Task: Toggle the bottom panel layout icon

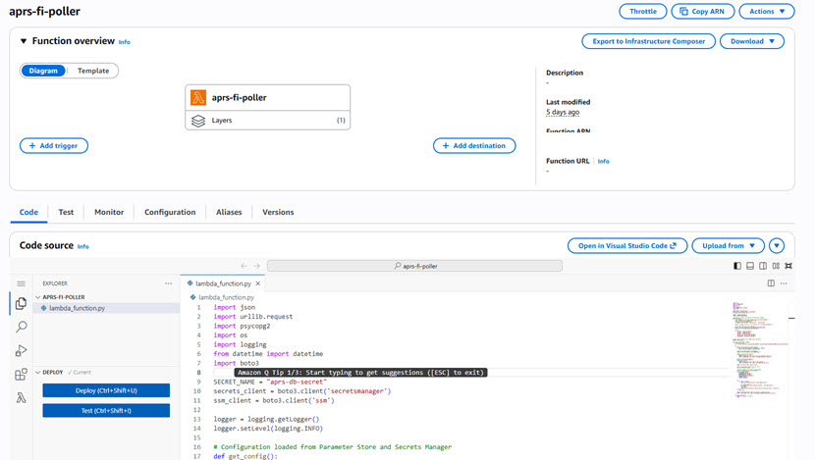Action: coord(750,266)
